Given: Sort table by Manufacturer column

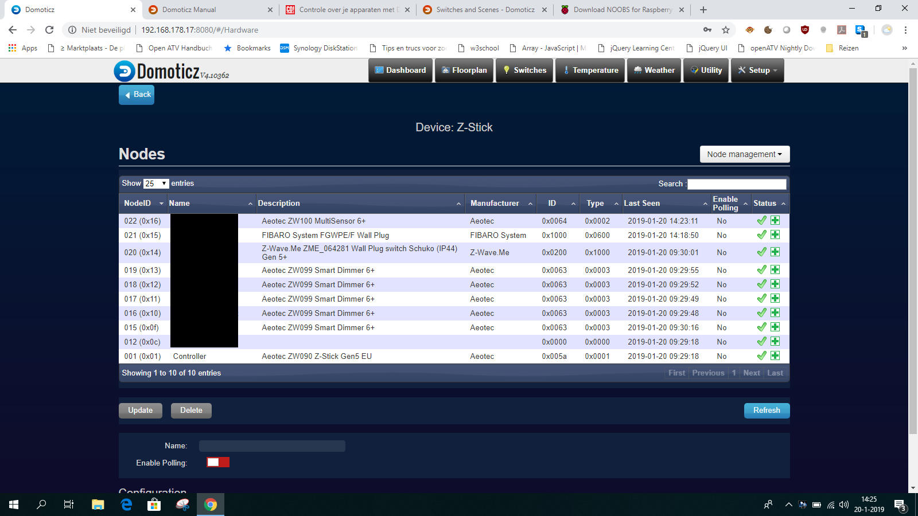Looking at the screenshot, I should point(500,204).
